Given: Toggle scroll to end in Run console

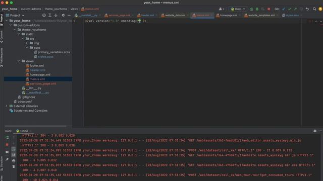Looking at the screenshot, I should click(14, 155).
